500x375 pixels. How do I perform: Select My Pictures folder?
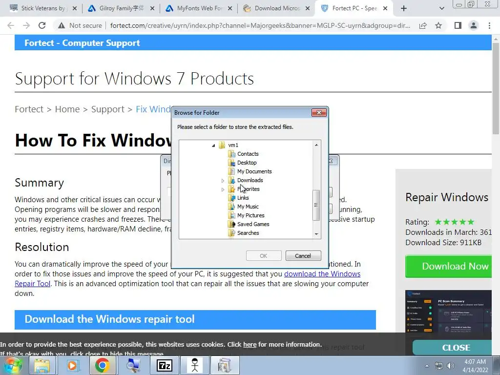(x=250, y=215)
